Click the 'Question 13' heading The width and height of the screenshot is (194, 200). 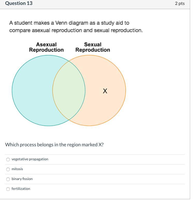pyautogui.click(x=19, y=3)
